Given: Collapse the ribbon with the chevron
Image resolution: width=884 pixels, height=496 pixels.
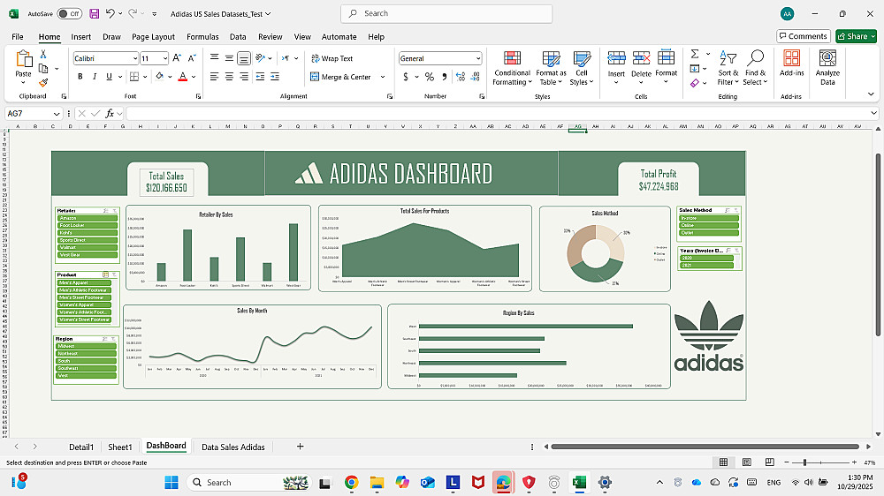Looking at the screenshot, I should click(871, 94).
